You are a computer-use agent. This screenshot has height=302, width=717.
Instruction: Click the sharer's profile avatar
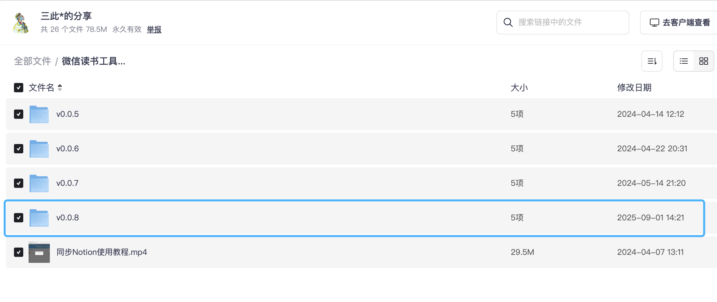pyautogui.click(x=21, y=23)
